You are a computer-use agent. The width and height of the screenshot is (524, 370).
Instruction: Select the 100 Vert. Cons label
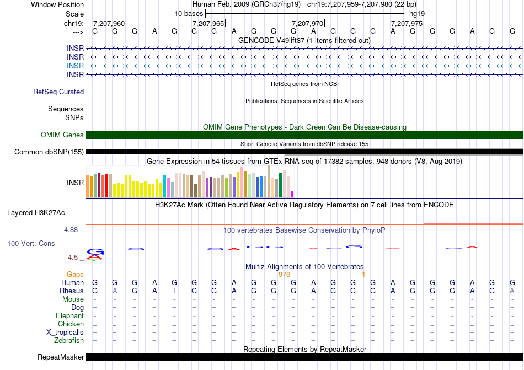[31, 243]
